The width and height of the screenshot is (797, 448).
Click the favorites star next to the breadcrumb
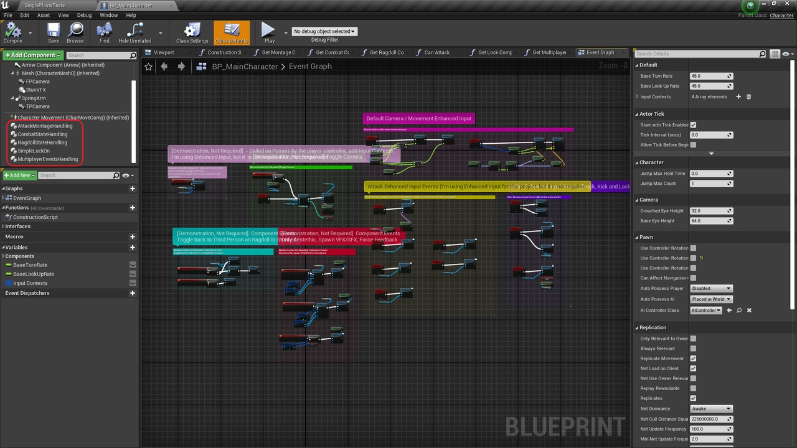click(148, 67)
